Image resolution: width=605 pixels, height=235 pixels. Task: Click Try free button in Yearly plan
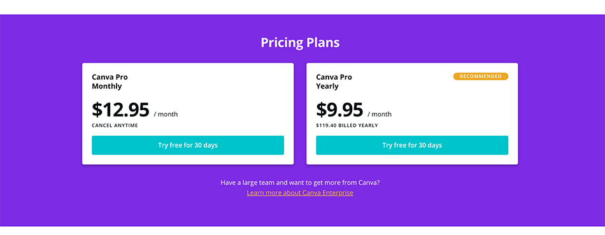tap(412, 145)
